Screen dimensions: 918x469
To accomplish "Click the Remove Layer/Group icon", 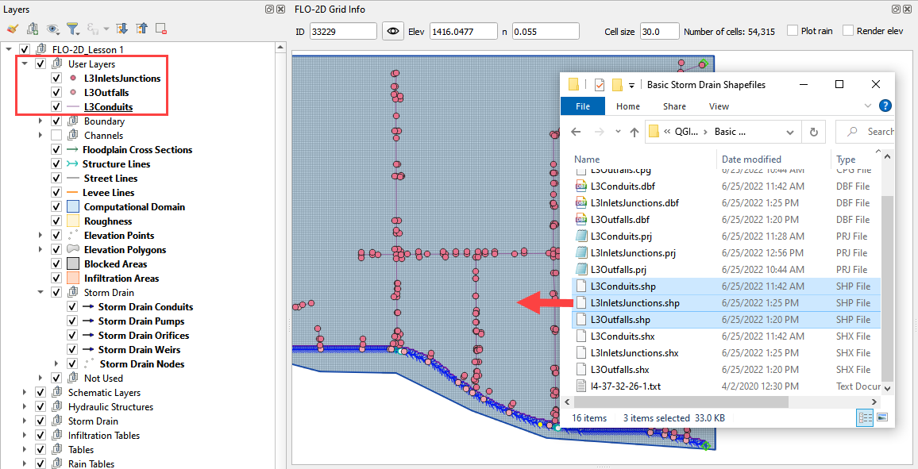I will click(x=161, y=29).
